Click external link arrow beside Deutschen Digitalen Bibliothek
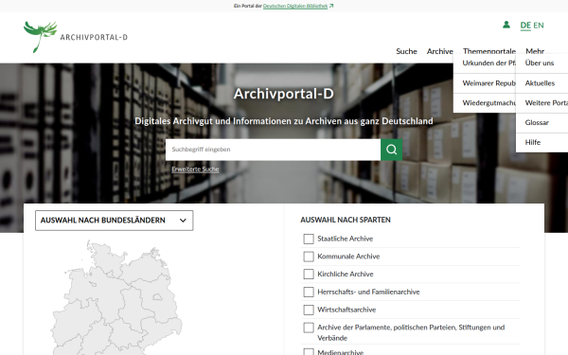The height and width of the screenshot is (355, 568). click(331, 6)
